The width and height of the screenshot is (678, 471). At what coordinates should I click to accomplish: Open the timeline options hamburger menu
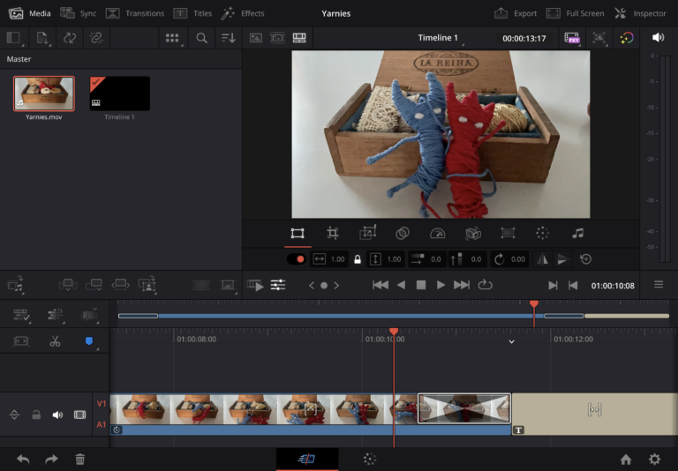click(659, 284)
